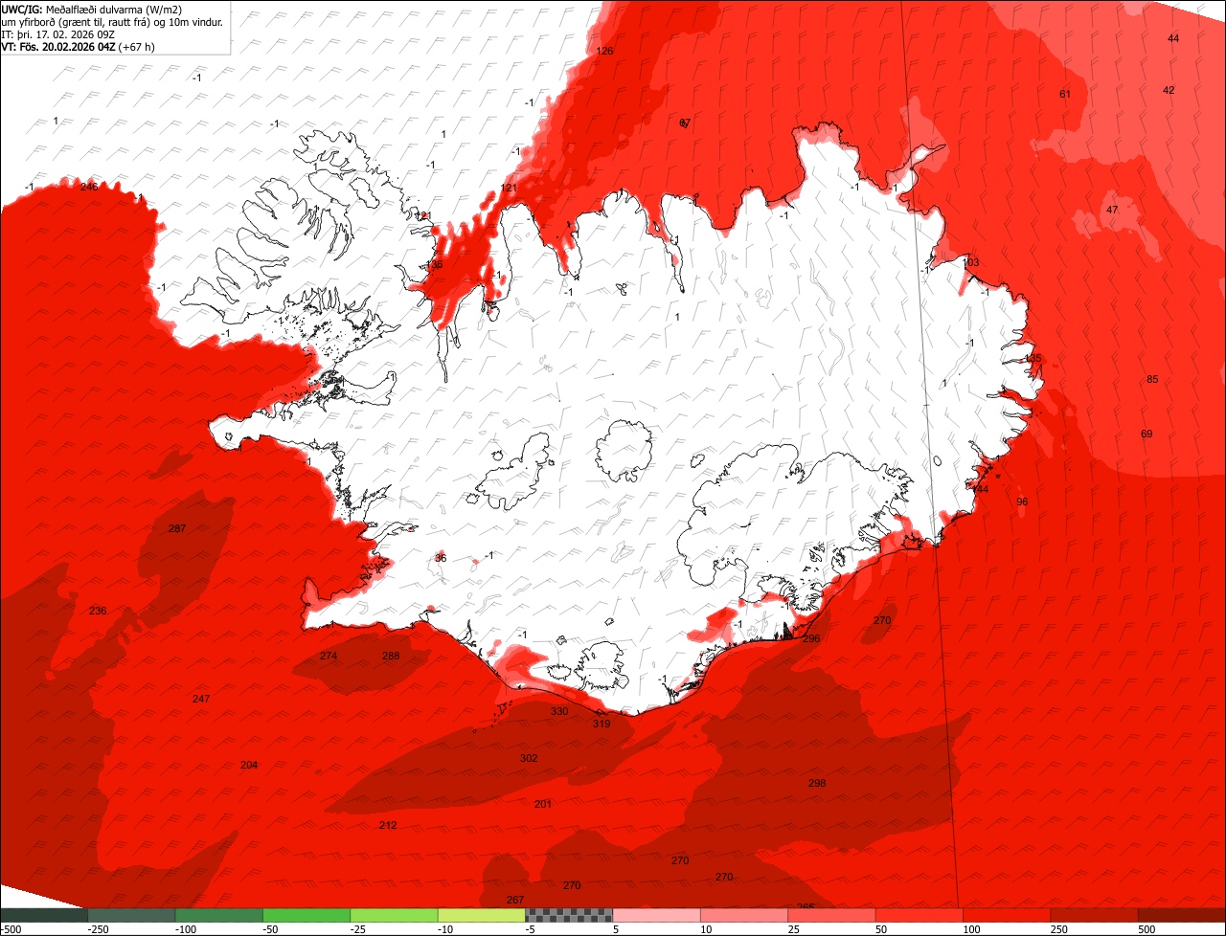Click the title line "UWC/IG: Meðalflæði dulvarma (W/m2)"

(92, 11)
